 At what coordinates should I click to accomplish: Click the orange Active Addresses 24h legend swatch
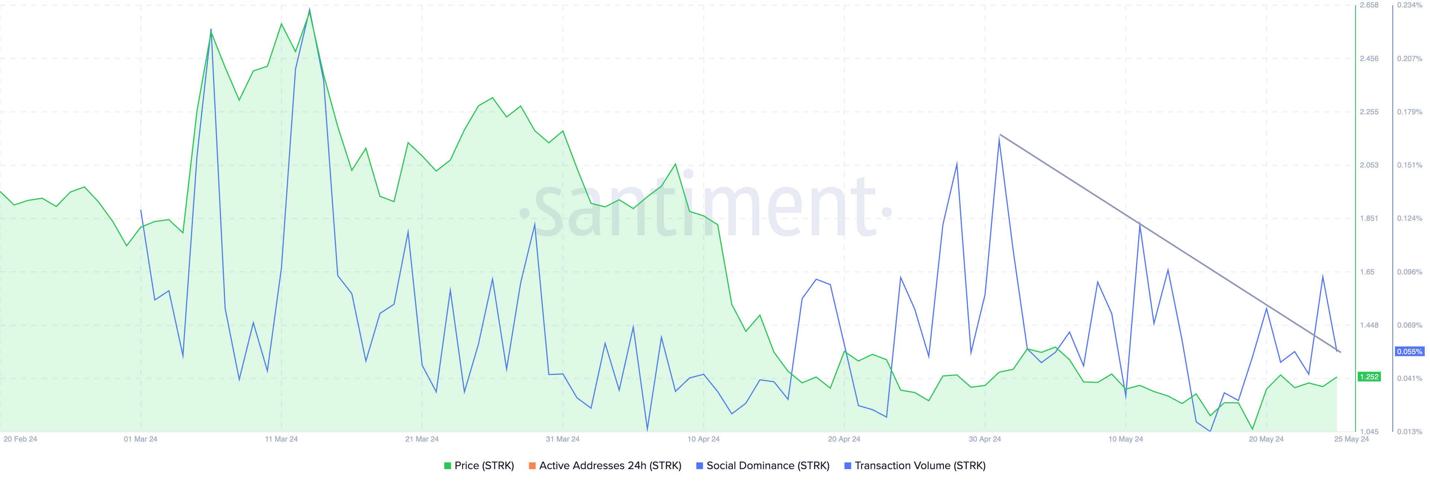533,466
